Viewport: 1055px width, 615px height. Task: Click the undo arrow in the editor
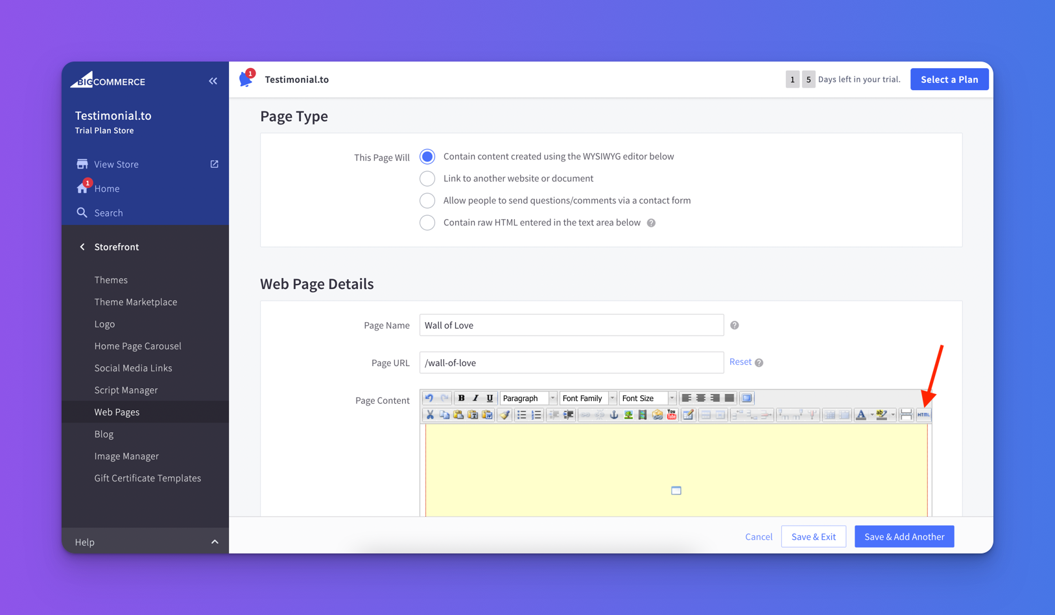coord(429,398)
